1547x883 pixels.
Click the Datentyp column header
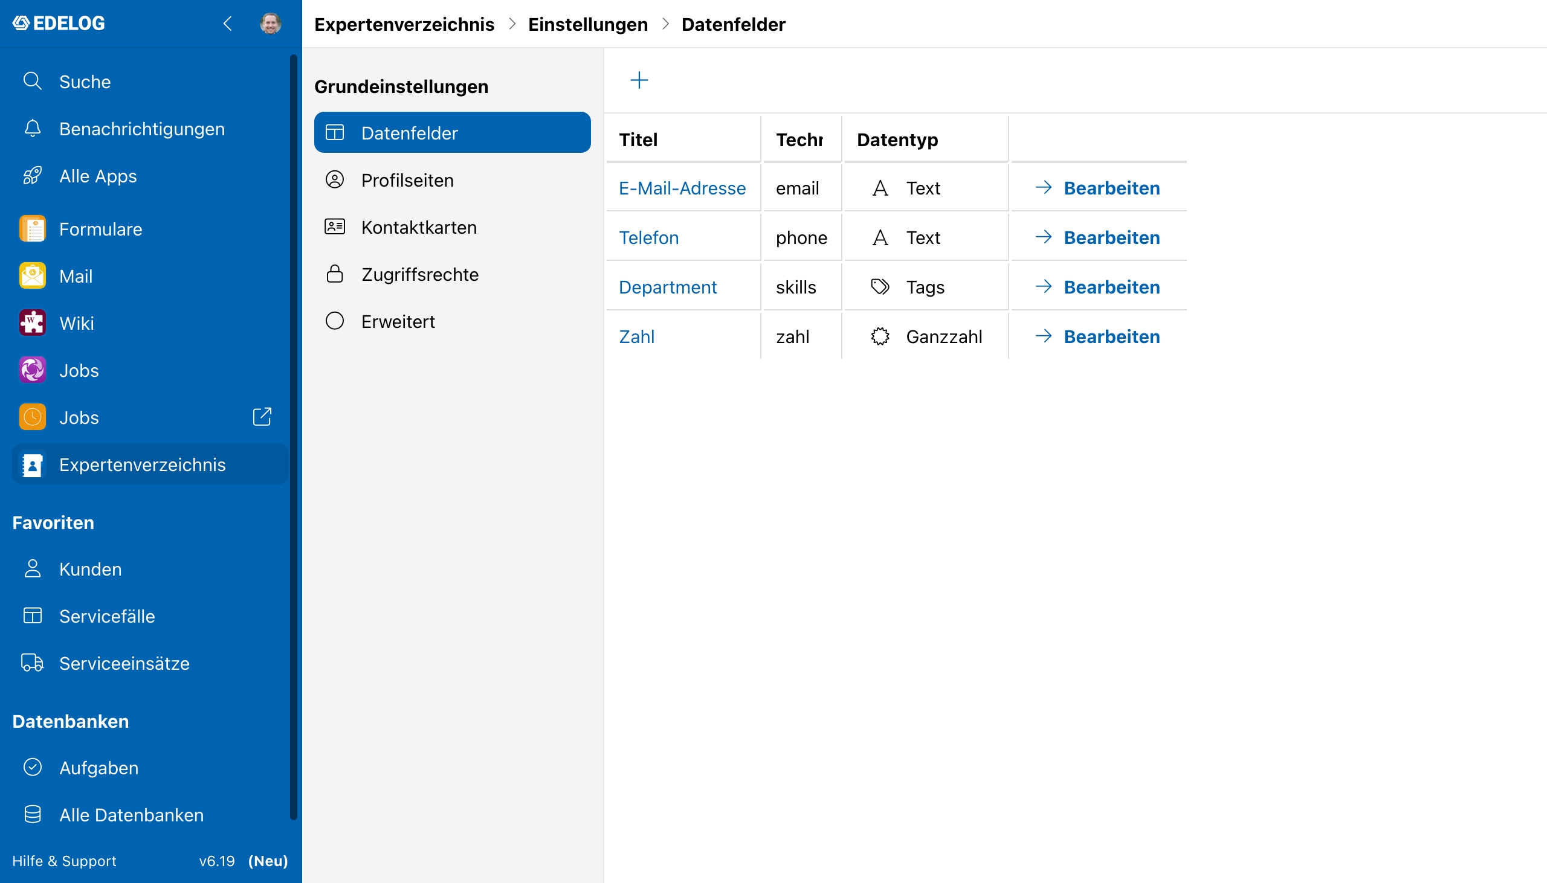[926, 140]
